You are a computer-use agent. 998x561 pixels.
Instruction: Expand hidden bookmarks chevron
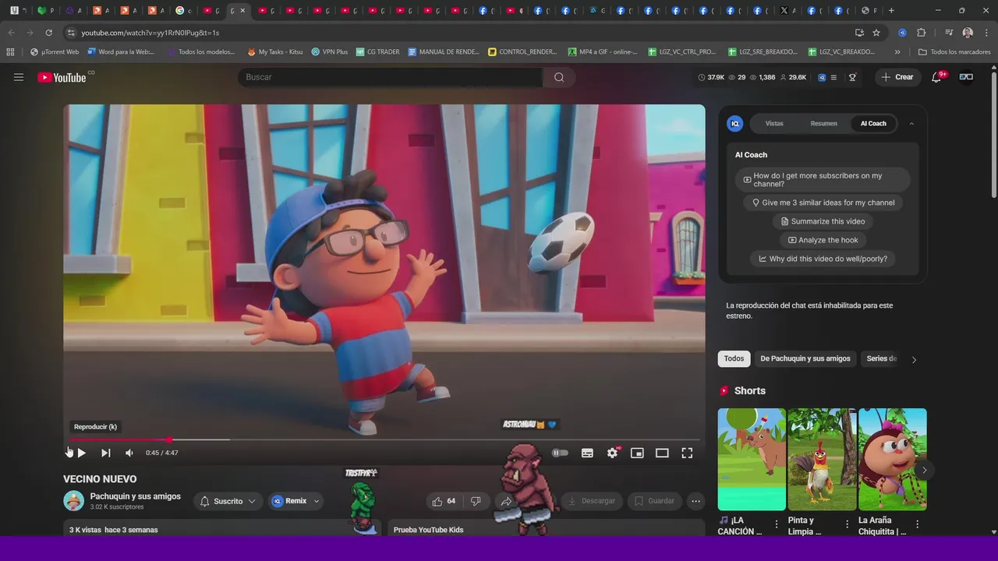point(897,52)
